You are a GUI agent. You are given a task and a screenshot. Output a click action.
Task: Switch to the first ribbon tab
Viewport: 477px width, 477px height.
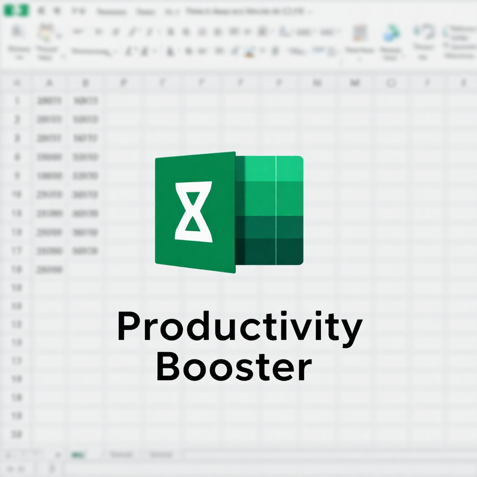tap(110, 11)
